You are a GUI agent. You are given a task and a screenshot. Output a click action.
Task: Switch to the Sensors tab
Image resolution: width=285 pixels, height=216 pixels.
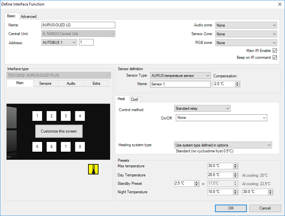point(45,83)
